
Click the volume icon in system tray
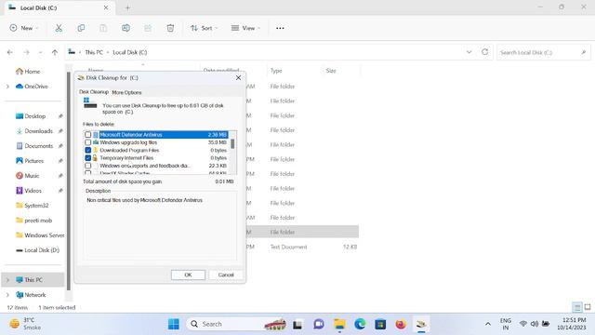(x=535, y=324)
